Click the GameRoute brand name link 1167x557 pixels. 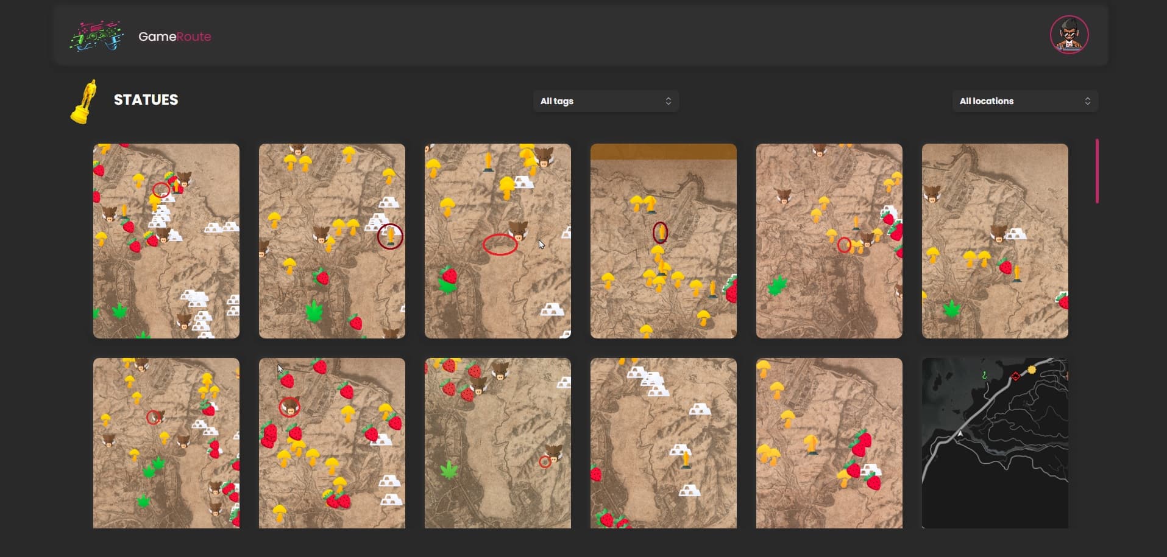click(174, 37)
